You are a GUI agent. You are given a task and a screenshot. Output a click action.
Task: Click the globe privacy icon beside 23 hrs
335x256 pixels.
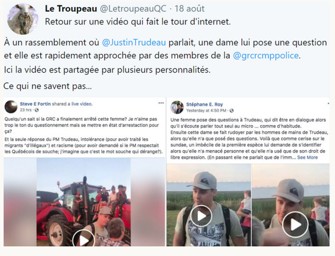click(x=37, y=110)
